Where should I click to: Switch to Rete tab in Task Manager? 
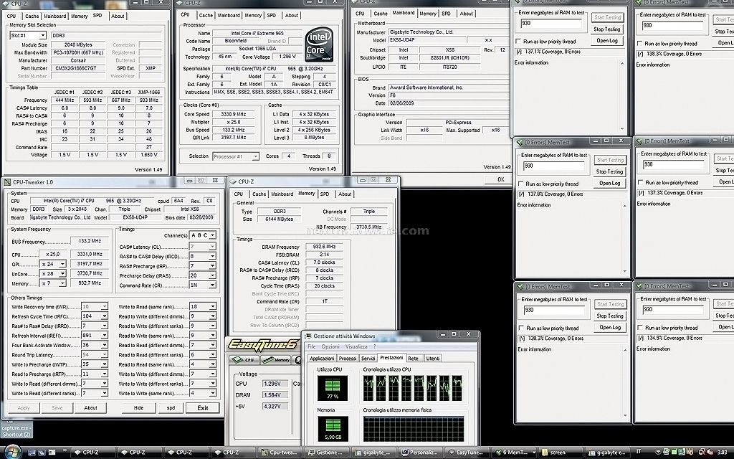(x=414, y=359)
